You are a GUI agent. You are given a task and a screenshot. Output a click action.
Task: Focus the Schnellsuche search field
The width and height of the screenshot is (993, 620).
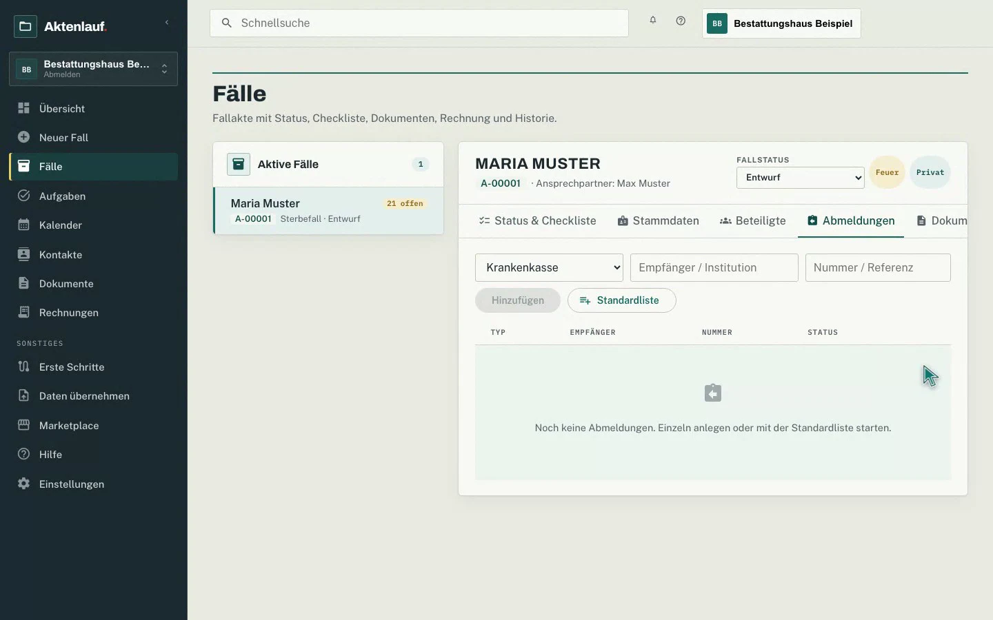[419, 23]
